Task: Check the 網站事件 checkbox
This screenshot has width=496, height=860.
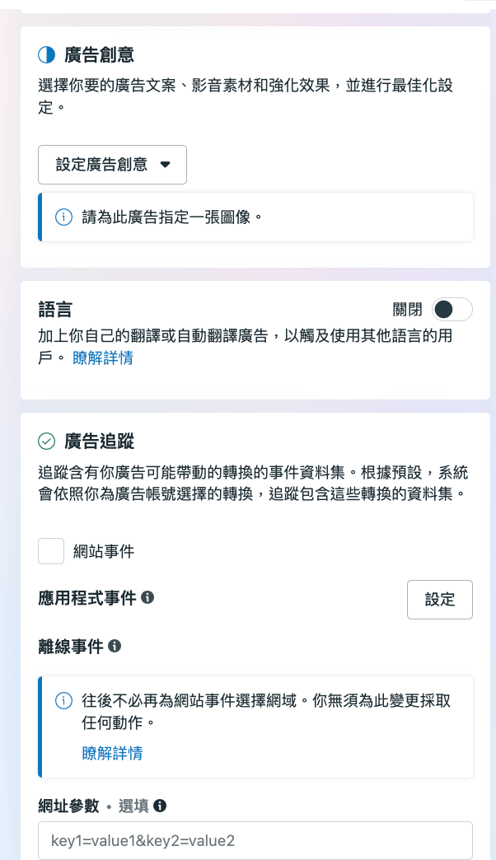Action: pyautogui.click(x=51, y=551)
